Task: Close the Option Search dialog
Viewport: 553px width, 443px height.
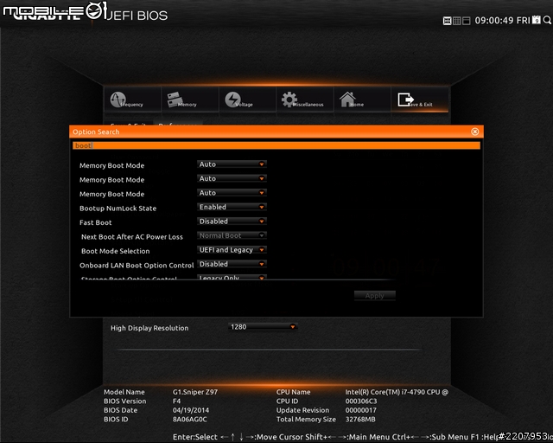Action: coord(475,132)
